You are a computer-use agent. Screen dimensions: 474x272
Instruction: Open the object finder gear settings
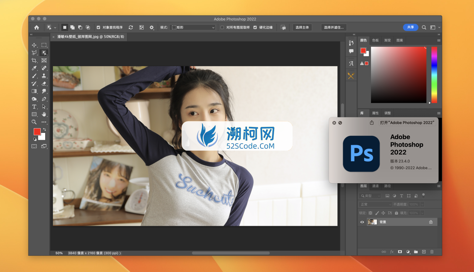151,27
